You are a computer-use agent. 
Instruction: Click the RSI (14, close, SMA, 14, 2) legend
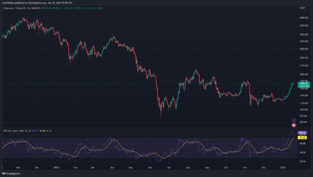pyautogui.click(x=17, y=131)
